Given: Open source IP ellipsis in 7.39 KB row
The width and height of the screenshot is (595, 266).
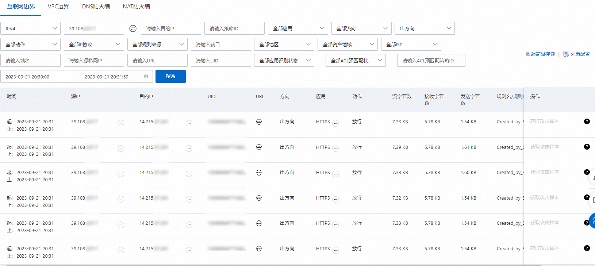Looking at the screenshot, I should 121,149.
